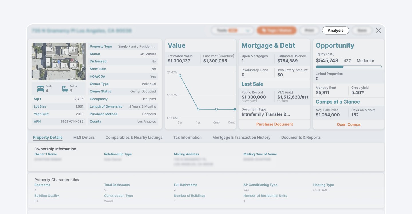Click the equity percentage progress bar
Image resolution: width=412 pixels, height=214 pixels.
348,66
